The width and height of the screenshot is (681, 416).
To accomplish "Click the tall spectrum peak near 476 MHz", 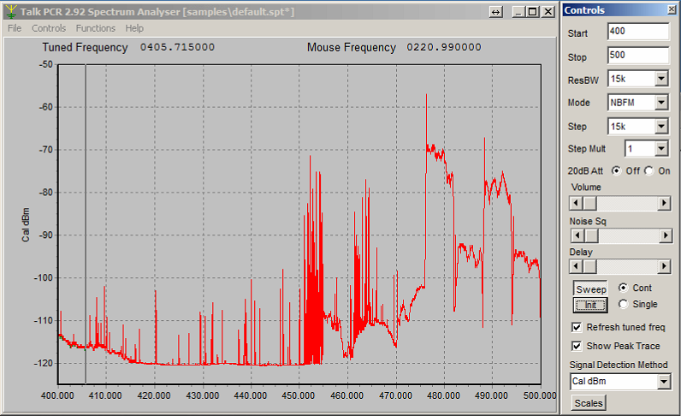I will [427, 122].
